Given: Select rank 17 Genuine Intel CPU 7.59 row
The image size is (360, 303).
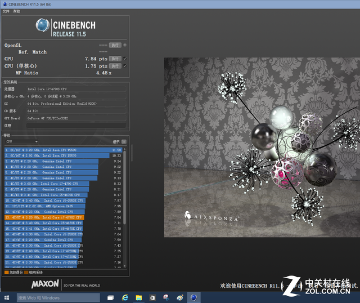Looking at the screenshot, I should point(64,240).
